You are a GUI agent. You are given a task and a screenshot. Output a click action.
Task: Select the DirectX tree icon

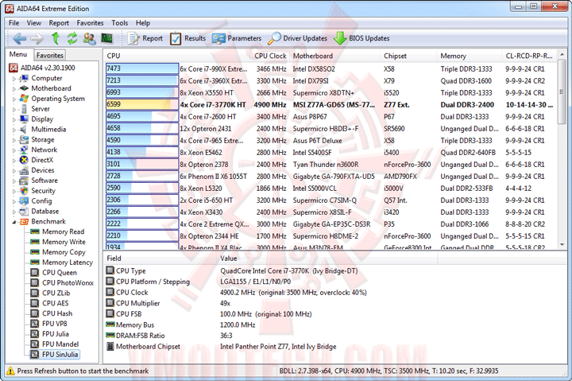[x=24, y=160]
